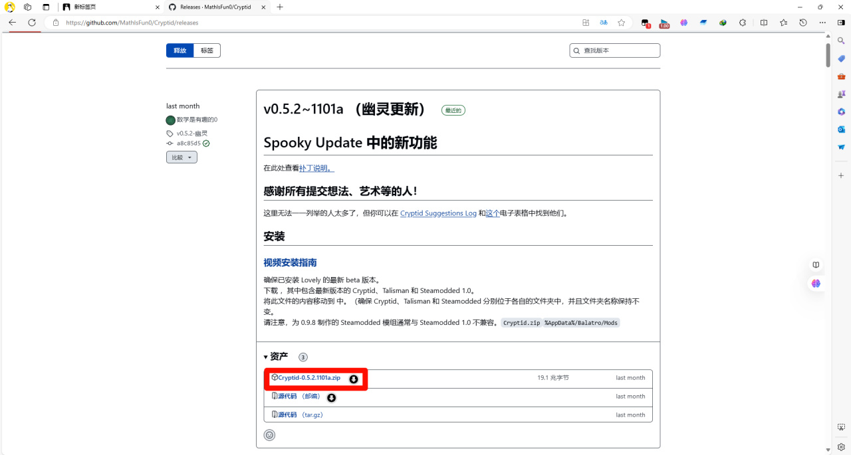851x455 pixels.
Task: Open the sidebar games chess icon
Action: (841, 94)
